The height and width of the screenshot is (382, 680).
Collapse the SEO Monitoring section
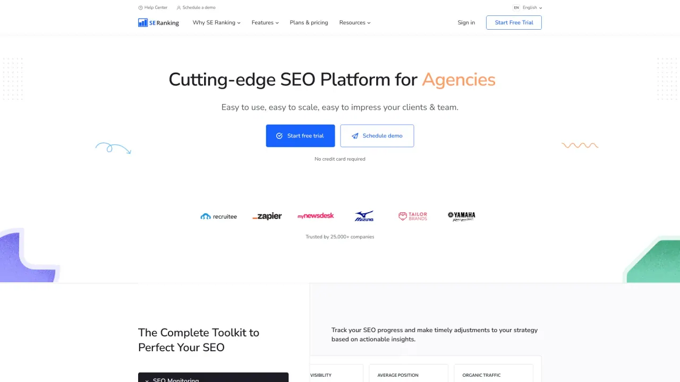pos(213,378)
